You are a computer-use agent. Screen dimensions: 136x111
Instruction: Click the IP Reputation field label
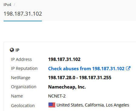24,69
